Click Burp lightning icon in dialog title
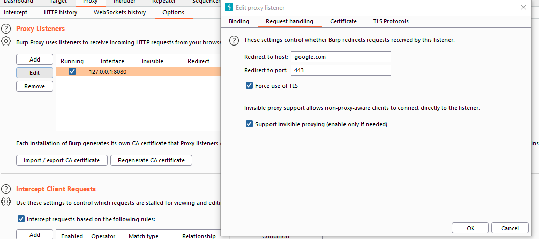The image size is (539, 239). pos(229,7)
